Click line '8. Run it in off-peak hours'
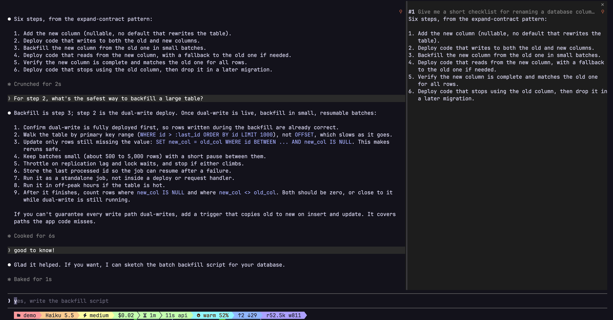 click(x=89, y=185)
